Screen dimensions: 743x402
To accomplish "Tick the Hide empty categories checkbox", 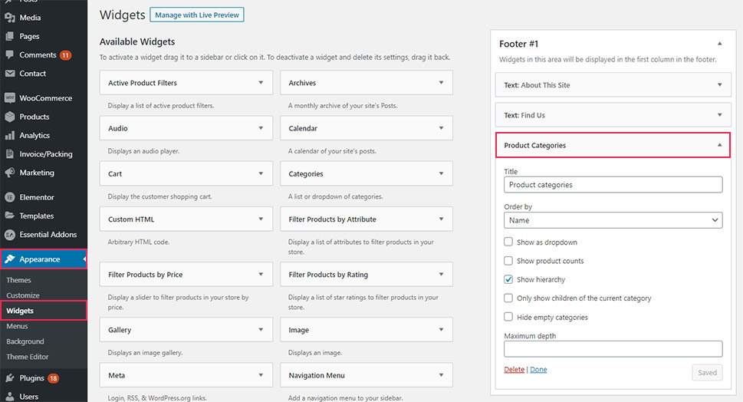I will (508, 318).
